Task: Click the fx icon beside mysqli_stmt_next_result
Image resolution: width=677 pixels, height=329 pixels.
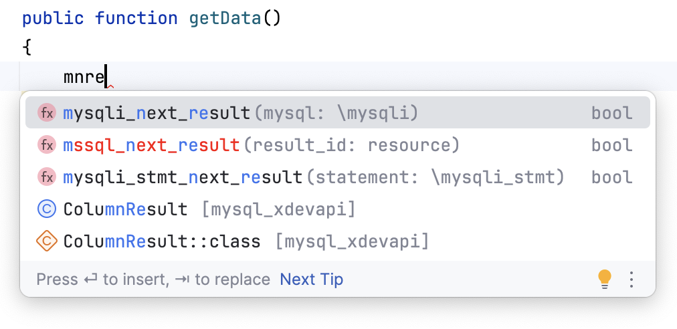Action: click(x=47, y=177)
